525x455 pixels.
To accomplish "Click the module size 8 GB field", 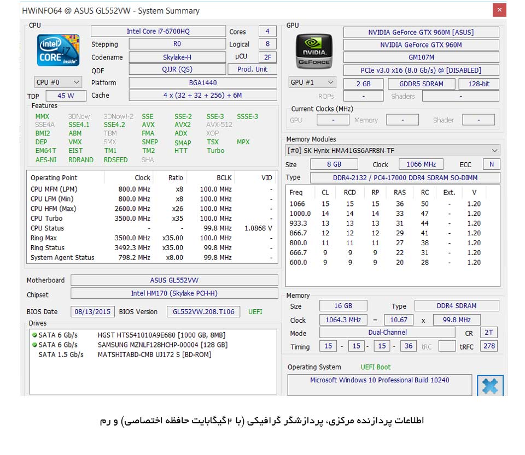I will 334,164.
